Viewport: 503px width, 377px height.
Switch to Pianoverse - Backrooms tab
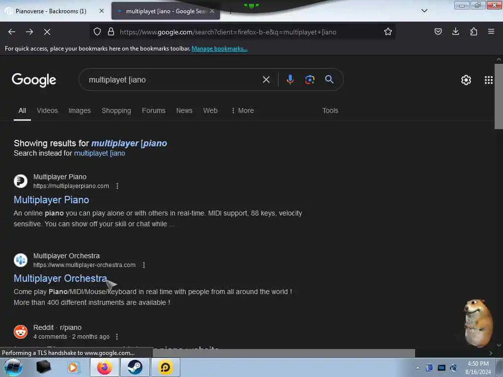tap(51, 11)
